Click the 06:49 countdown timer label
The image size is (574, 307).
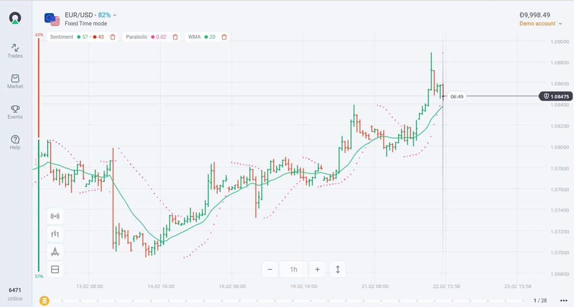[x=457, y=96]
